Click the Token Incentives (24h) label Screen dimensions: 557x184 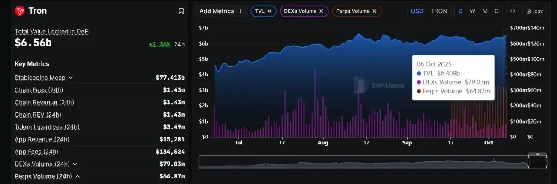click(x=47, y=127)
